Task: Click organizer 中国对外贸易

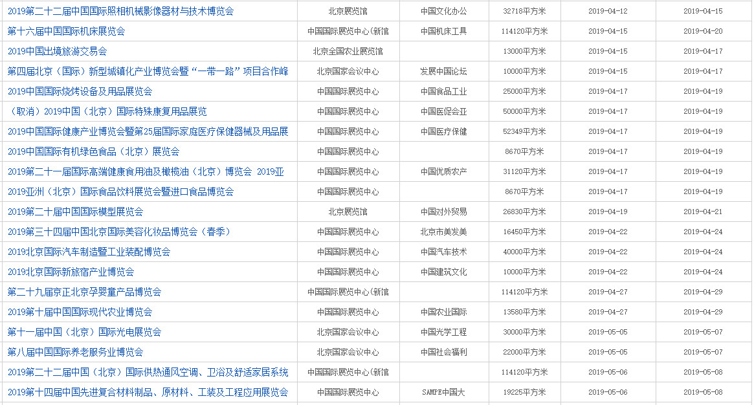Action: point(443,212)
